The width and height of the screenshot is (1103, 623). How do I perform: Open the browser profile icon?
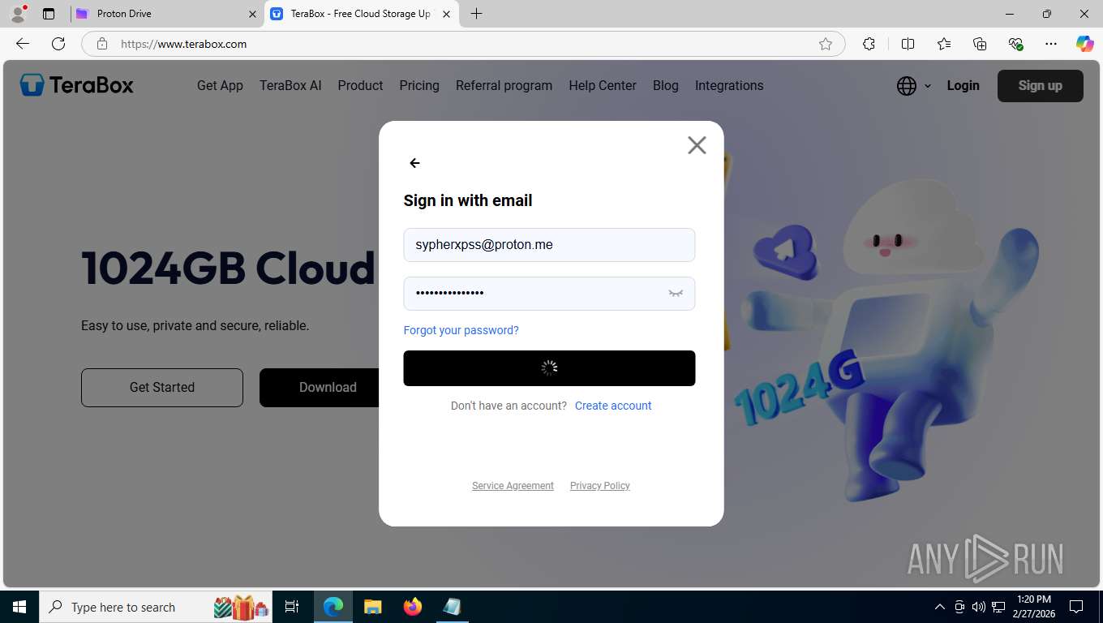[18, 14]
